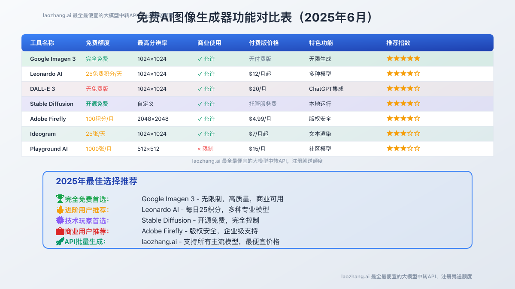Click the Leonardo AI tool name
The height and width of the screenshot is (289, 515).
tap(46, 74)
